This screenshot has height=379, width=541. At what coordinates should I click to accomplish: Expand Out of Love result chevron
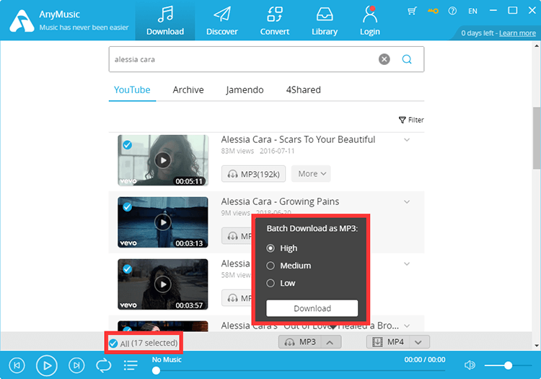[407, 326]
